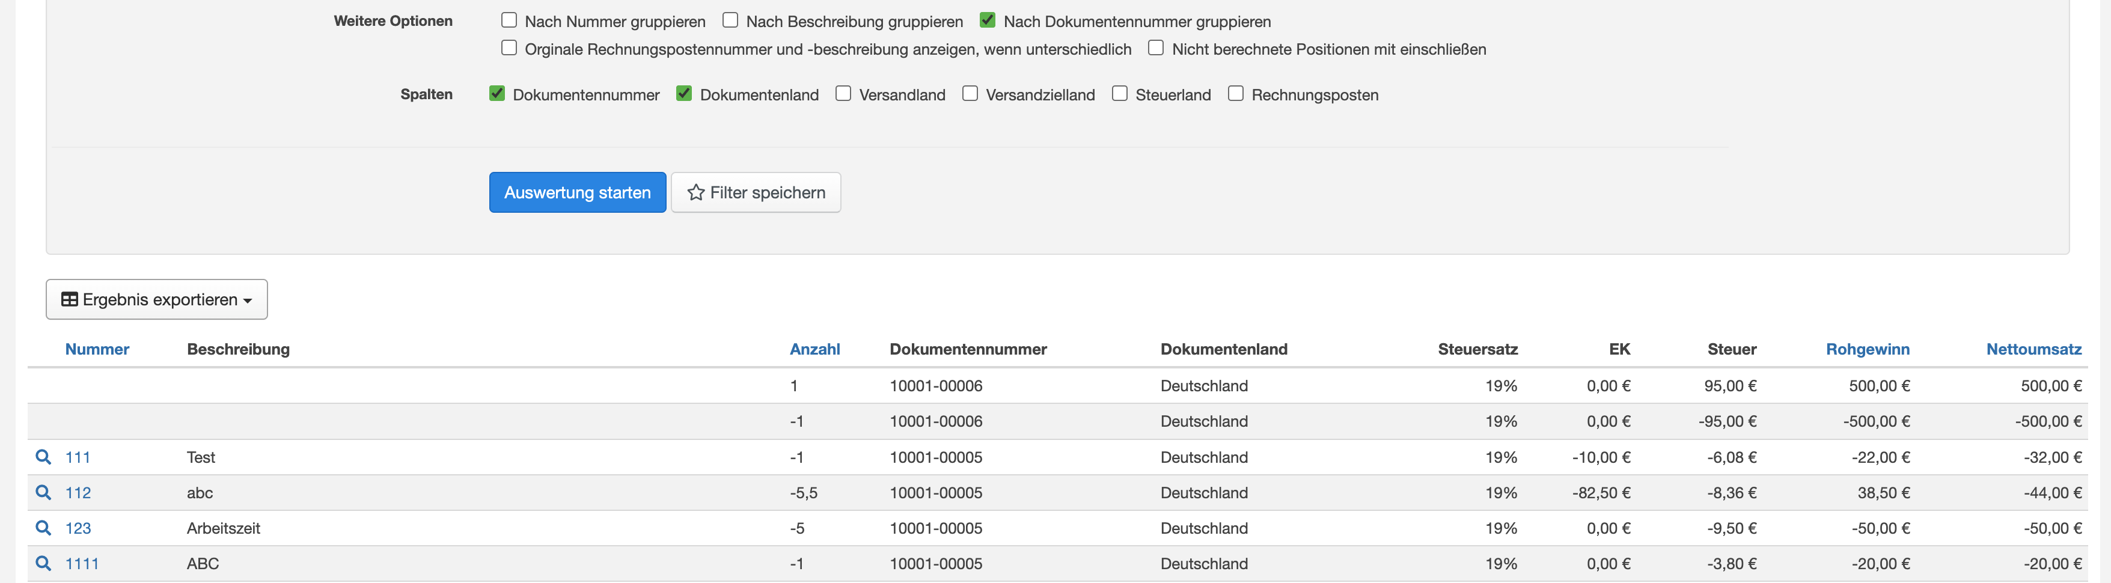The image size is (2111, 583).
Task: Sort table by Nettoumsatz column
Action: click(2034, 349)
